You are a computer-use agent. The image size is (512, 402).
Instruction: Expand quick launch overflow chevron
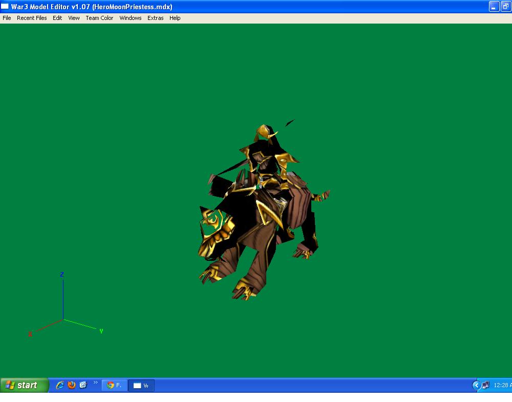pos(95,383)
